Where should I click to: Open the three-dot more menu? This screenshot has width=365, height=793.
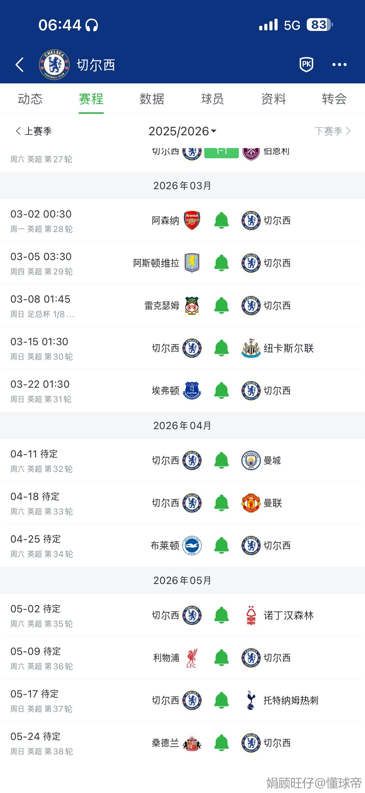point(339,65)
